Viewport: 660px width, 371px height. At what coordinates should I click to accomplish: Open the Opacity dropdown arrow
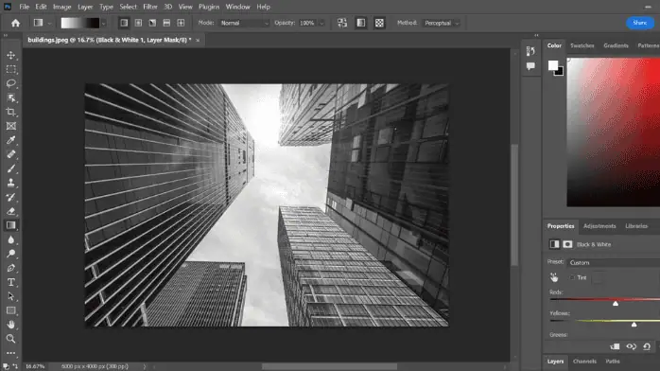pyautogui.click(x=322, y=23)
